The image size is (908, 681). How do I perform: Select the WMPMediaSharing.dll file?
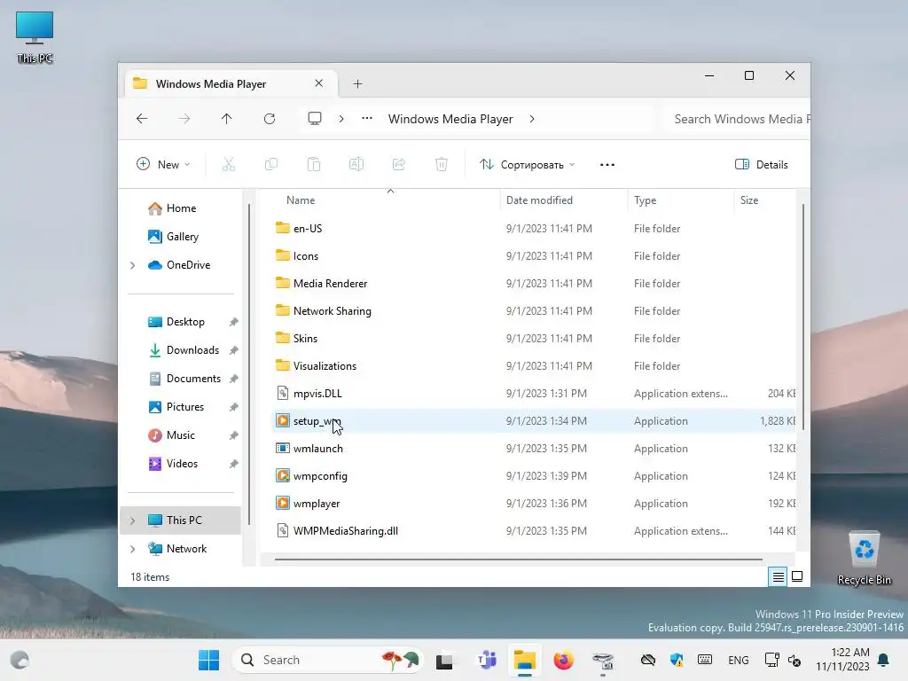[x=345, y=531]
